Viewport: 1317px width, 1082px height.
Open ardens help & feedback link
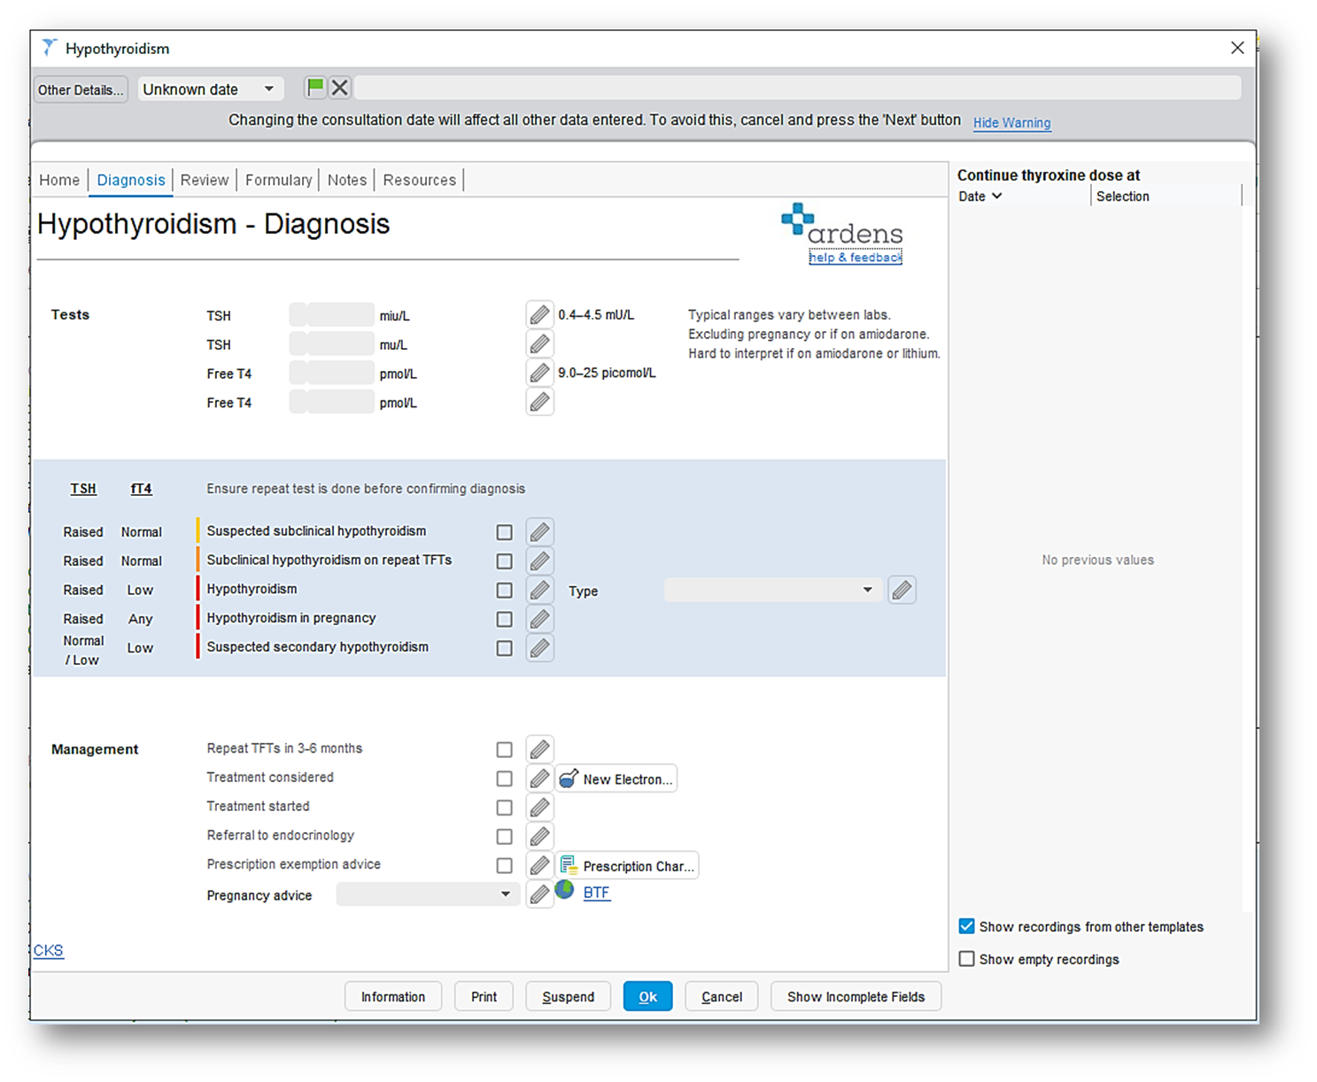pos(855,257)
